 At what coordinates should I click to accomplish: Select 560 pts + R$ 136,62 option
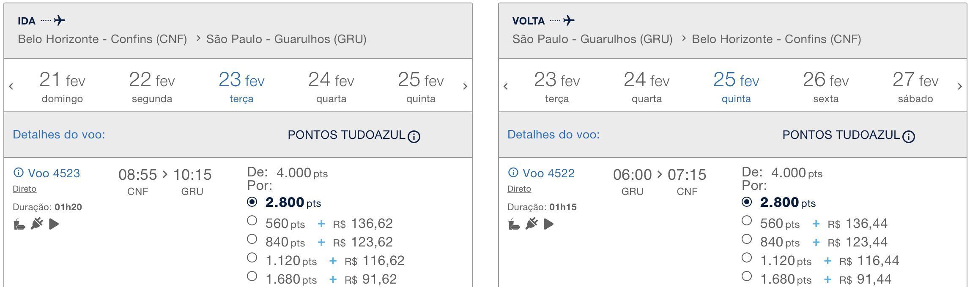[x=252, y=220]
